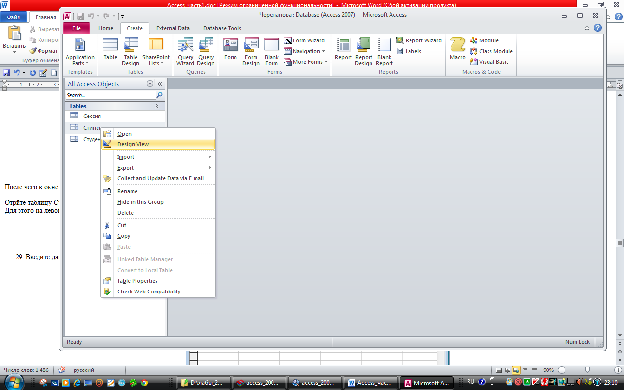Switch to D:\лабы taskbar item
The width and height of the screenshot is (624, 390).
pyautogui.click(x=204, y=383)
